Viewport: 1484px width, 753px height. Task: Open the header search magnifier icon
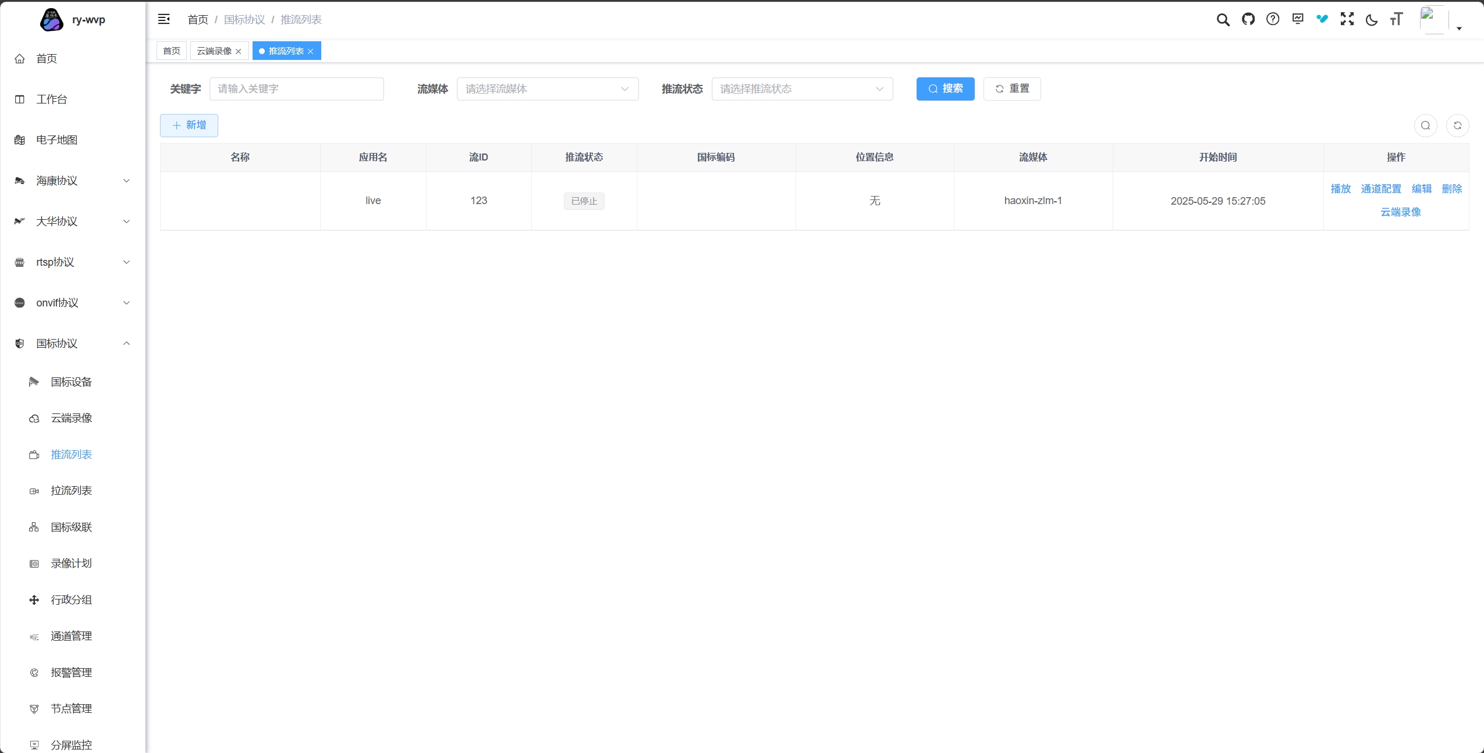(x=1223, y=20)
